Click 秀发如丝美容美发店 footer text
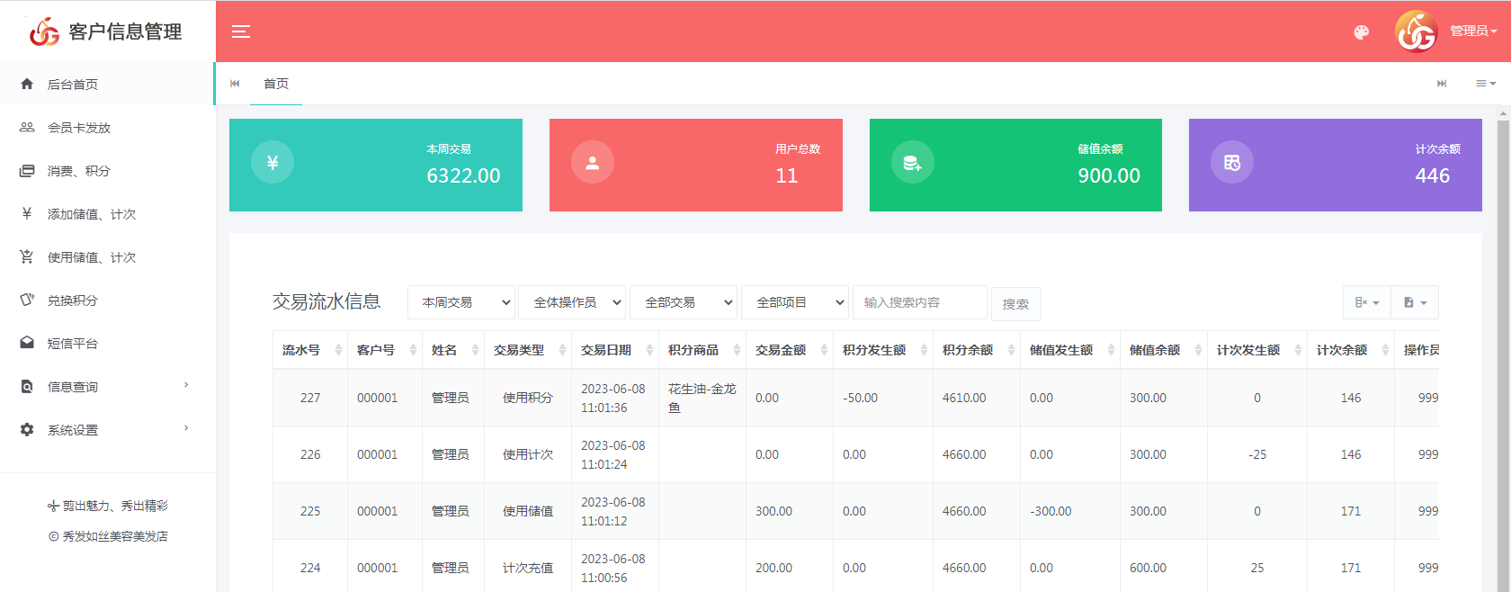Screen dimensions: 1511x592 pos(115,536)
